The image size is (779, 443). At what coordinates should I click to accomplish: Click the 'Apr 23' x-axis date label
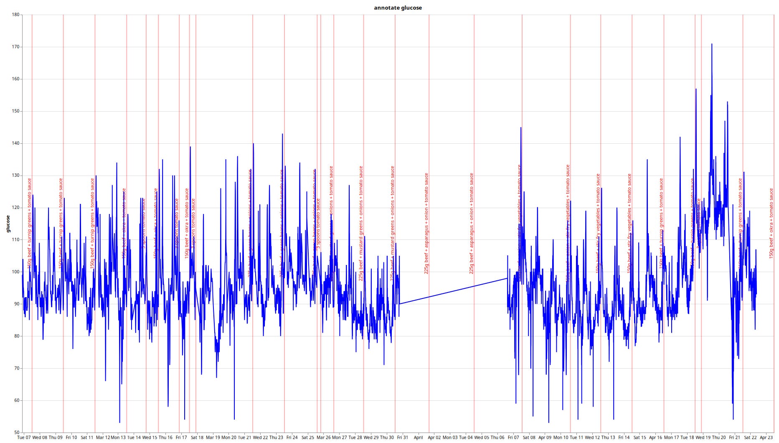pos(766,438)
